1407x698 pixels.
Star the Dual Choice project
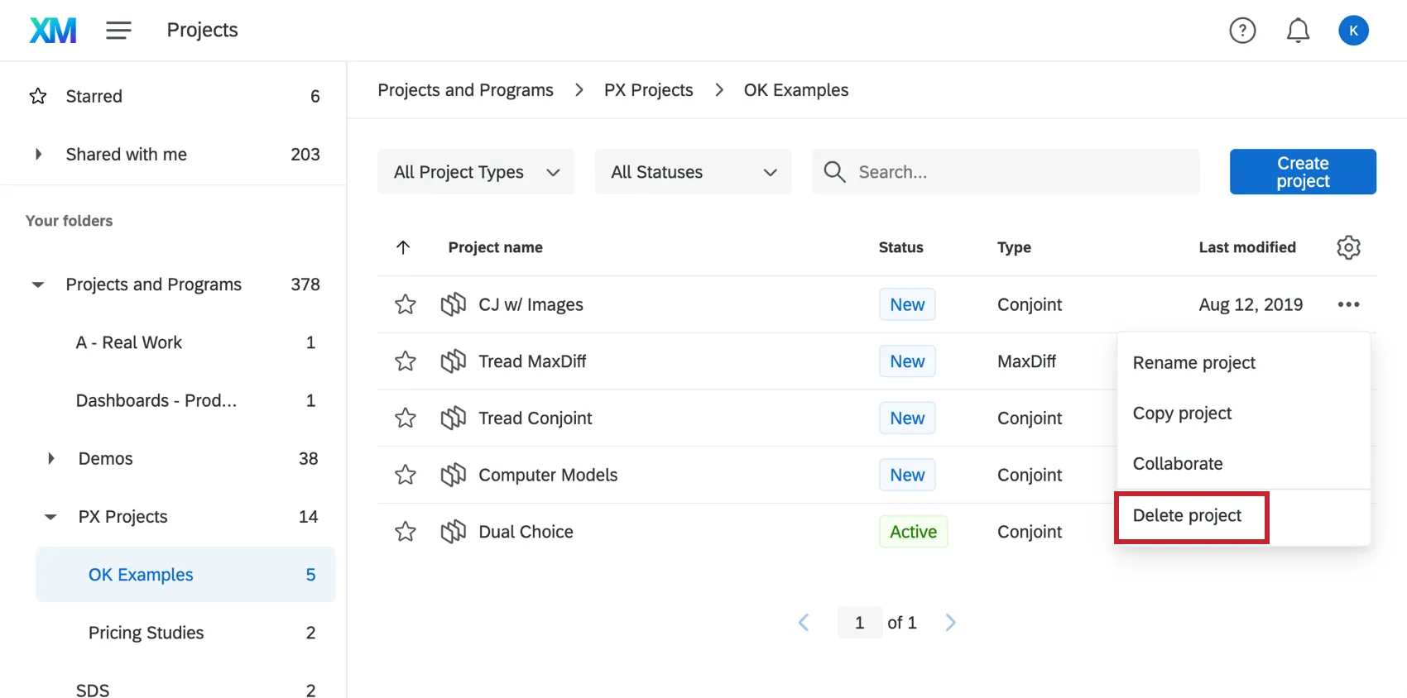[406, 532]
